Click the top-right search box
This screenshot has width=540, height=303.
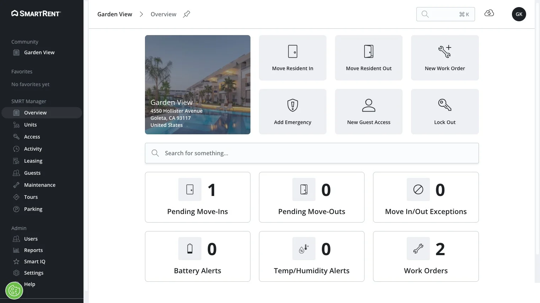click(x=445, y=14)
